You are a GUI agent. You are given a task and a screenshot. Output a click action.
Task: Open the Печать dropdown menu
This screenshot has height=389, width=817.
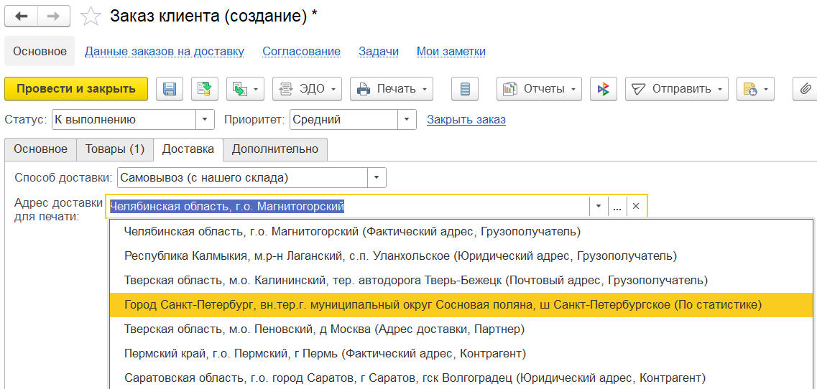coord(392,89)
